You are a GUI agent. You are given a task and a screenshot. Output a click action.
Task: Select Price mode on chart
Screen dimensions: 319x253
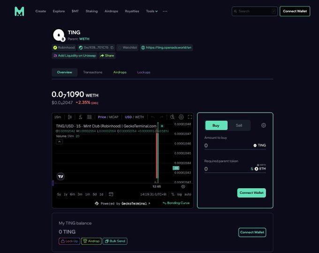(x=102, y=117)
